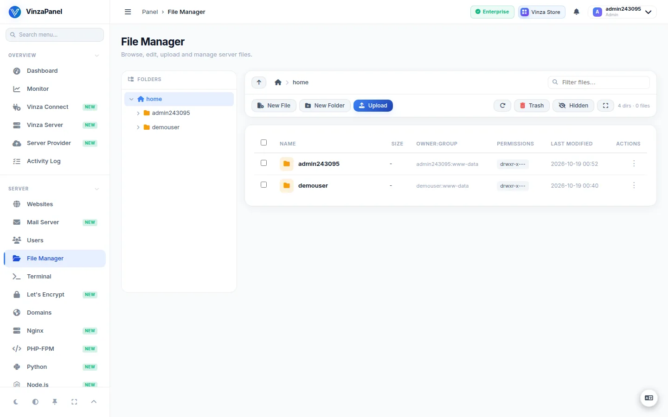
Task: Open actions menu for demouser row
Action: point(634,185)
